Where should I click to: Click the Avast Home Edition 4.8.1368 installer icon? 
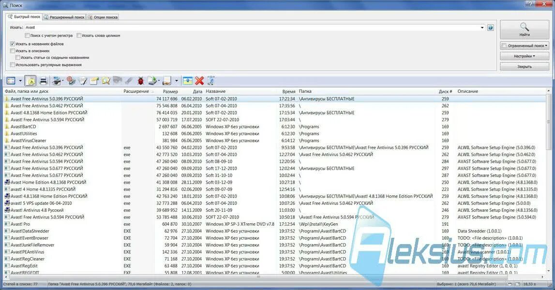pos(7,183)
